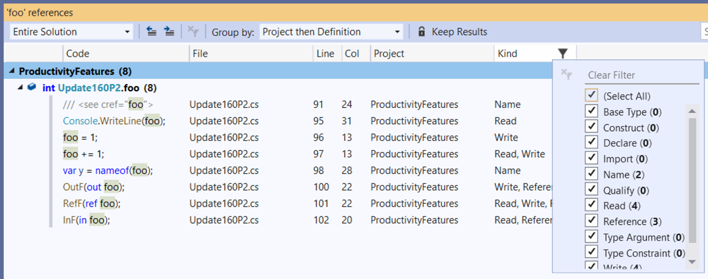Screen dimensions: 708x279
Task: Uncheck the Name (2) filter checkbox
Action: [592, 174]
